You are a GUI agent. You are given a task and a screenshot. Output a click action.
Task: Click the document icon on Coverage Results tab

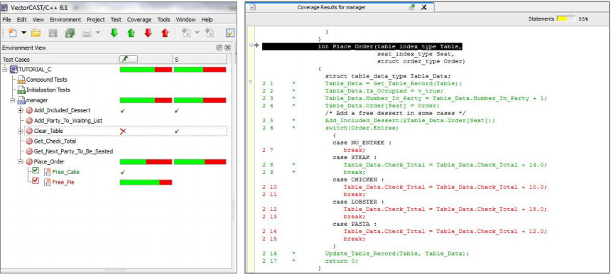253,7
